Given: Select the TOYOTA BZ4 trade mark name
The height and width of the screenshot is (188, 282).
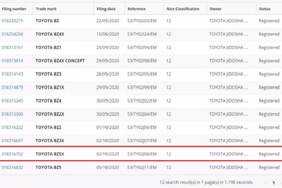Looking at the screenshot, I should point(49,101).
